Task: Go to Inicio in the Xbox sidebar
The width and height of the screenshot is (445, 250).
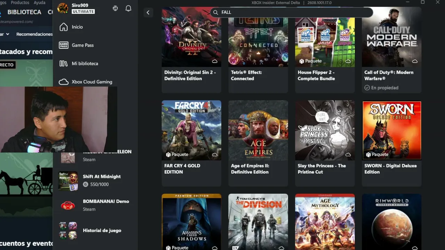Action: pyautogui.click(x=95, y=27)
